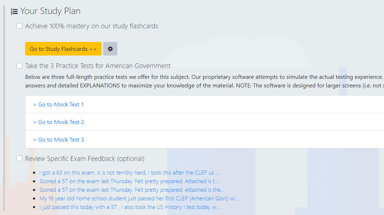Click the numbered list icon beside Your Study Plan

[x=14, y=11]
